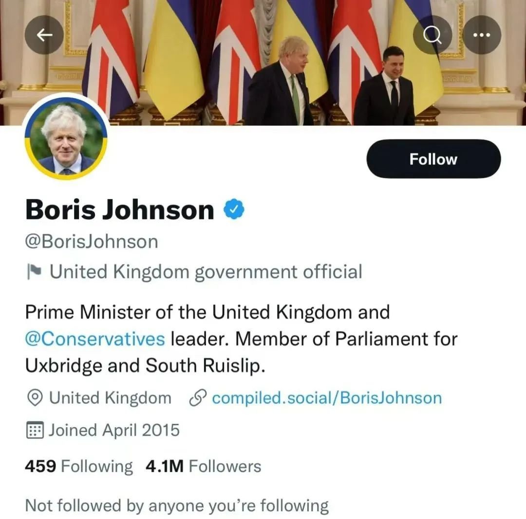526x519 pixels.
Task: Tap the calendar icon beside join date
Action: (34, 430)
